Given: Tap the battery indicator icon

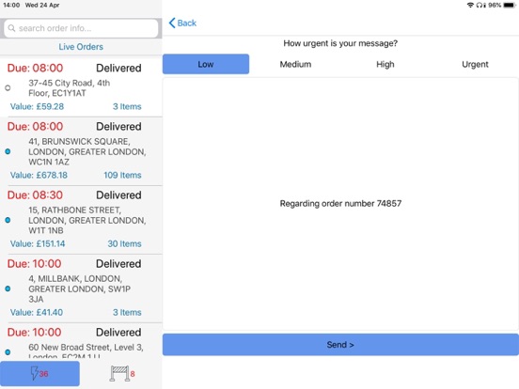Looking at the screenshot, I should point(510,5).
